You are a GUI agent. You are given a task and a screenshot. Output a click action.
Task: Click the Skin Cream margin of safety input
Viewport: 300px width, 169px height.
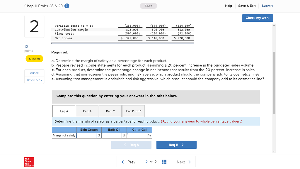pos(86,135)
